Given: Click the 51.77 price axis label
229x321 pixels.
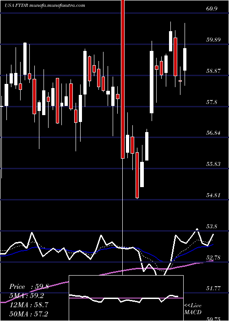Looking at the screenshot, I should click(213, 288).
